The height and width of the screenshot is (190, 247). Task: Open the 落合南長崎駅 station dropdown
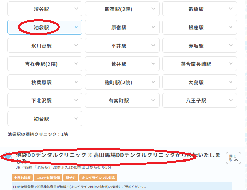(x=200, y=64)
